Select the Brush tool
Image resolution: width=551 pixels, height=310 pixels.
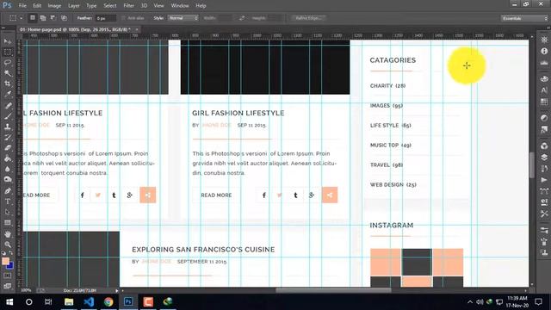click(x=8, y=116)
